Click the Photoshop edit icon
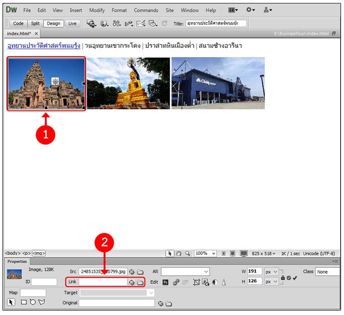Screen dimensions: 344x315 point(166,282)
